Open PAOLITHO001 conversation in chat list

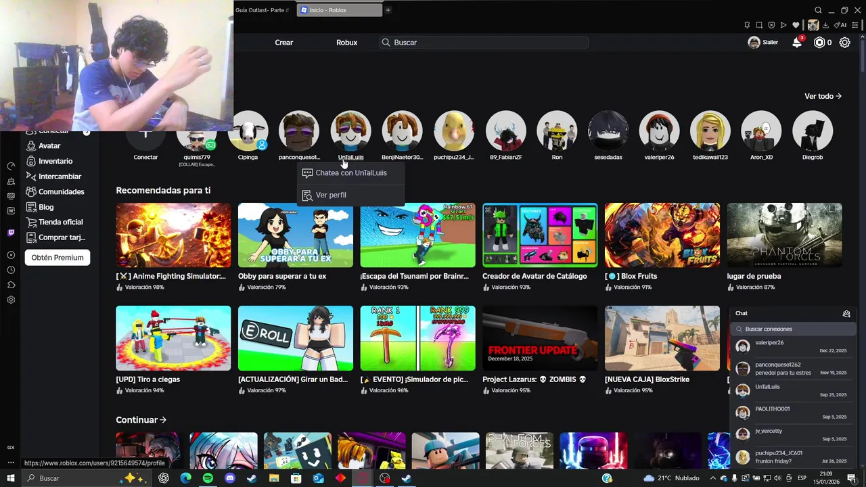point(792,413)
